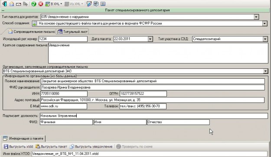Click the 'Проверить по схеме' button
271x157 pixels.
point(134,147)
